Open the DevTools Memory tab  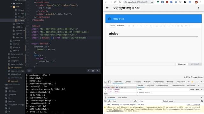[170, 82]
